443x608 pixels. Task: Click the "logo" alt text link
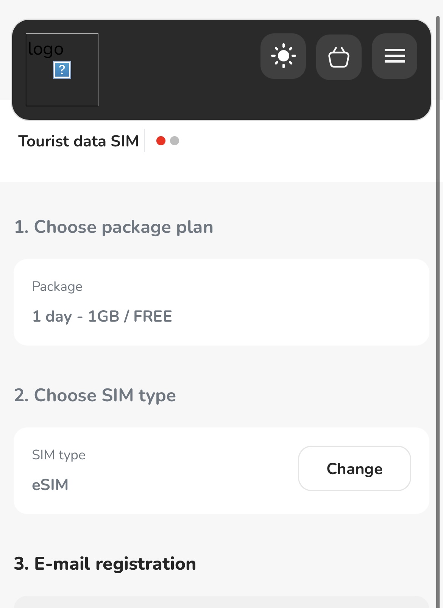(x=46, y=49)
